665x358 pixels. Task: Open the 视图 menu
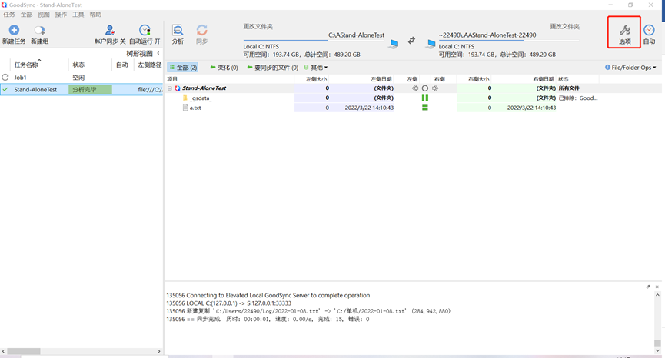click(x=44, y=15)
